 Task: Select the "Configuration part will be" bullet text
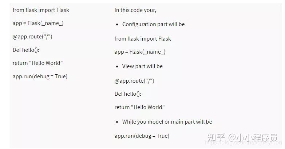153,24
